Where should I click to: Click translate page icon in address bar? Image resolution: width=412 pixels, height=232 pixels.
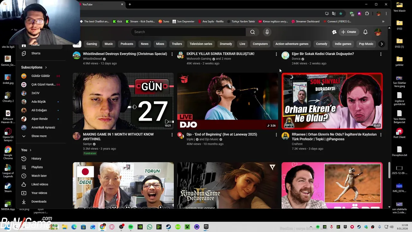point(334,14)
